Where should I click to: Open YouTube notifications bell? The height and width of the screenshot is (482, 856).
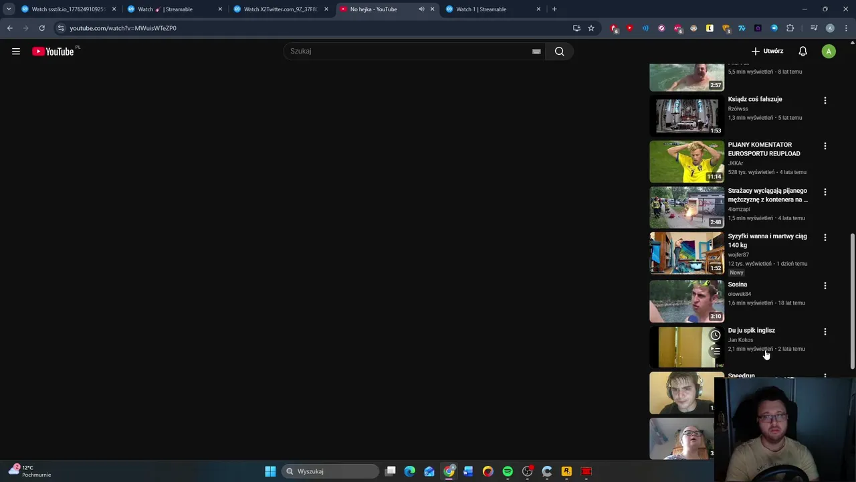point(802,52)
